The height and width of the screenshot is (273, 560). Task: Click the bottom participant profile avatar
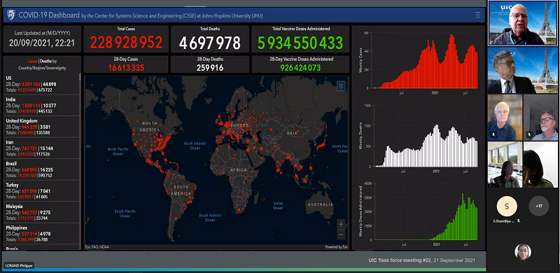(522, 251)
